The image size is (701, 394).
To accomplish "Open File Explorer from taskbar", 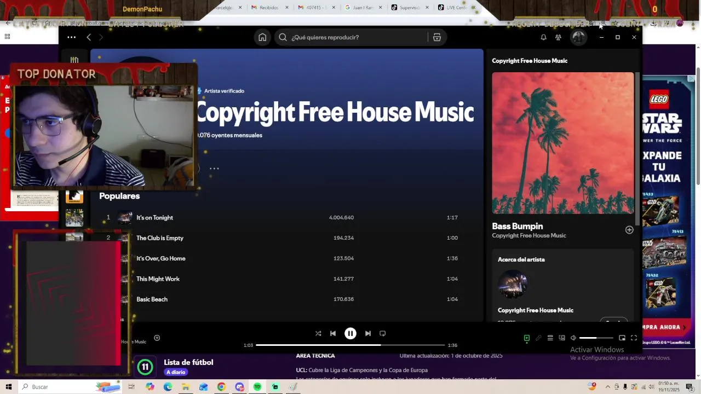I will [186, 387].
